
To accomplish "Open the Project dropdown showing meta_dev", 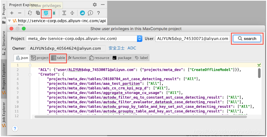I will (x=84, y=39).
